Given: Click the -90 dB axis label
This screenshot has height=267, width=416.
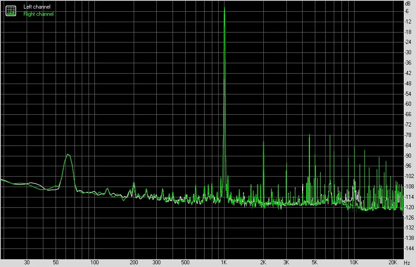Looking at the screenshot, I should pos(408,156).
